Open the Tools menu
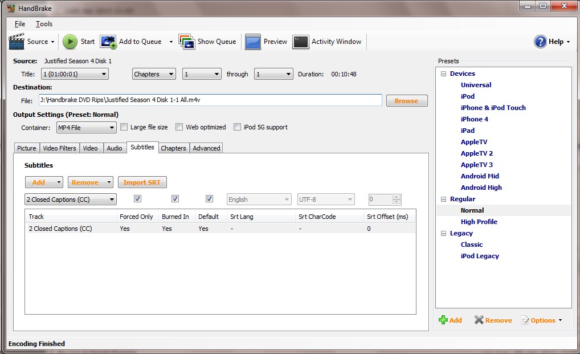Image resolution: width=580 pixels, height=354 pixels. [44, 24]
